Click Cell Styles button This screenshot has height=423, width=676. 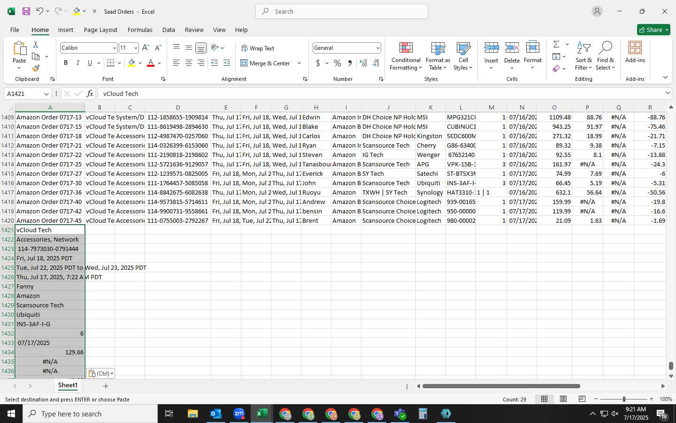[463, 56]
